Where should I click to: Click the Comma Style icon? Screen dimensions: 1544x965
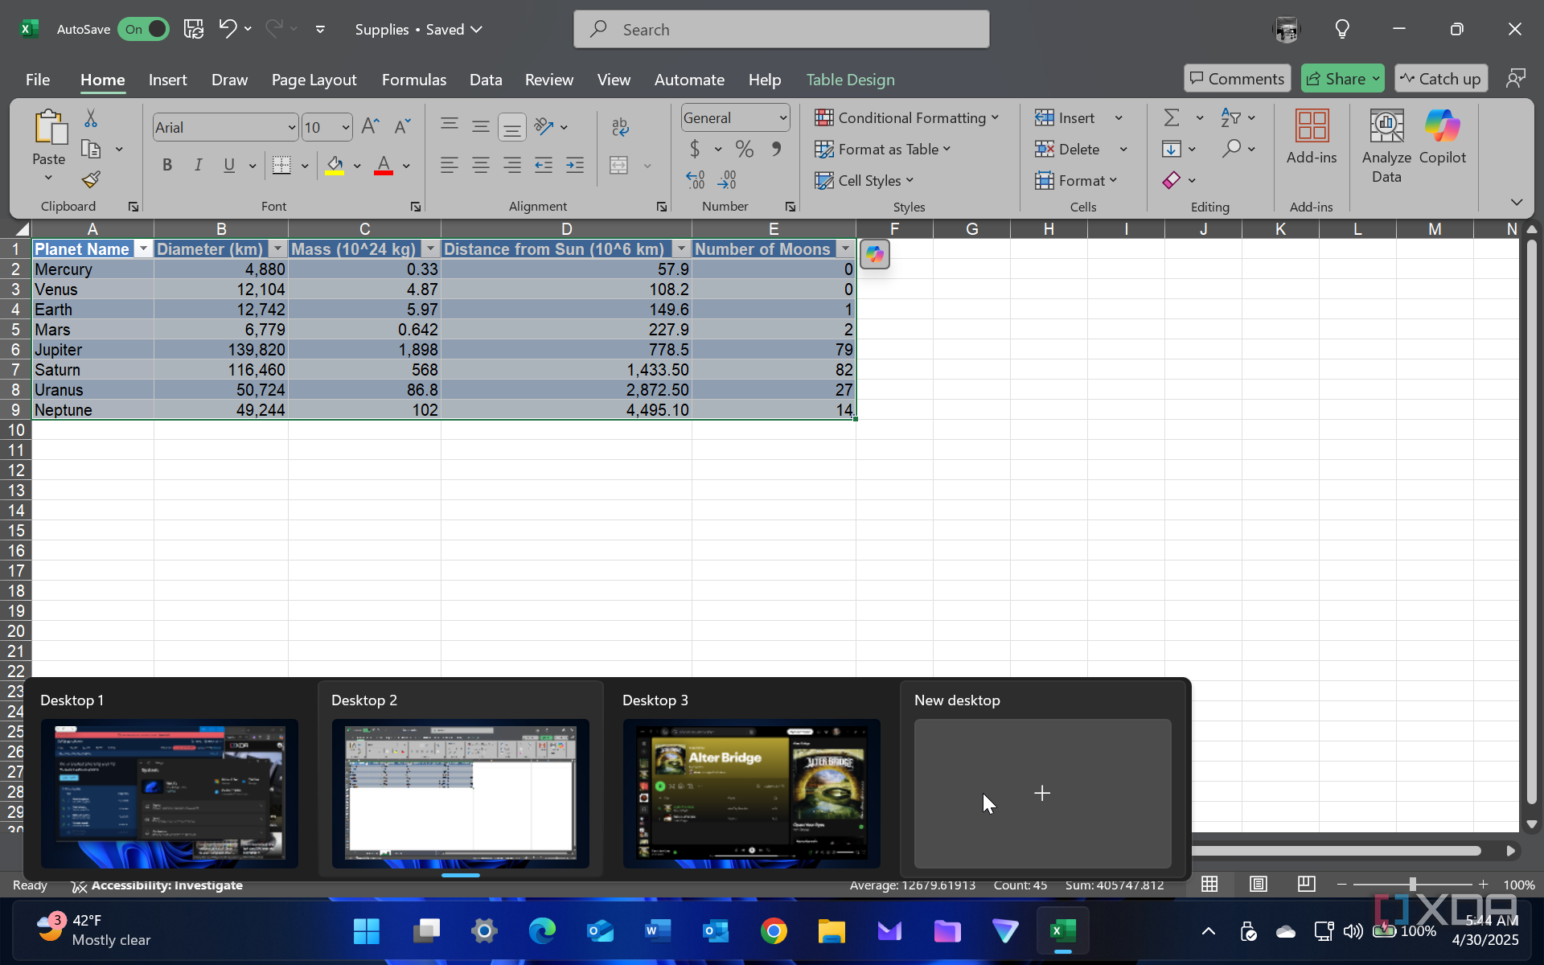[x=776, y=149]
